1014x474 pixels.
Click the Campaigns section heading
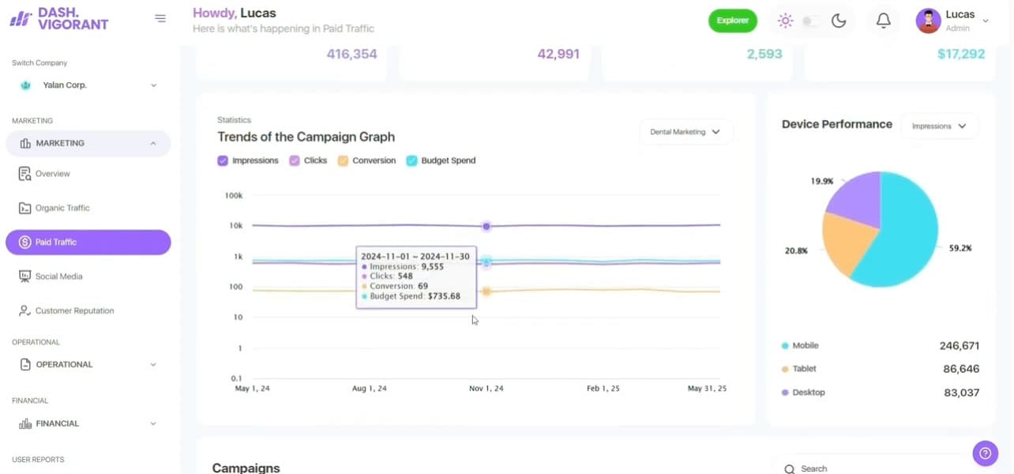246,468
